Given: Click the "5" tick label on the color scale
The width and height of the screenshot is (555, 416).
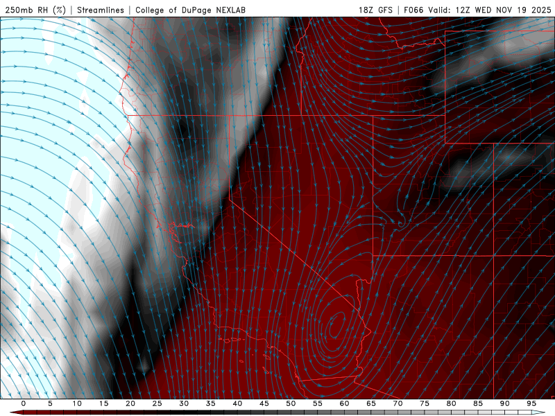Looking at the screenshot, I should (x=50, y=404).
